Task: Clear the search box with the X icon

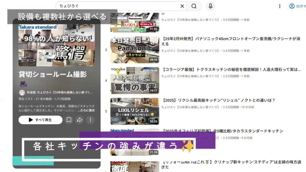Action: point(182,6)
